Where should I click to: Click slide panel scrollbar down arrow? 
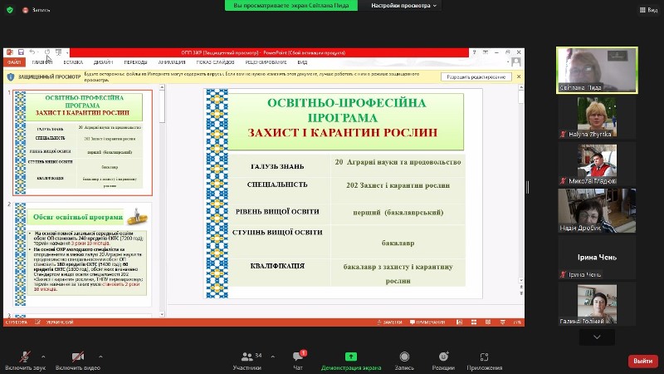162,314
